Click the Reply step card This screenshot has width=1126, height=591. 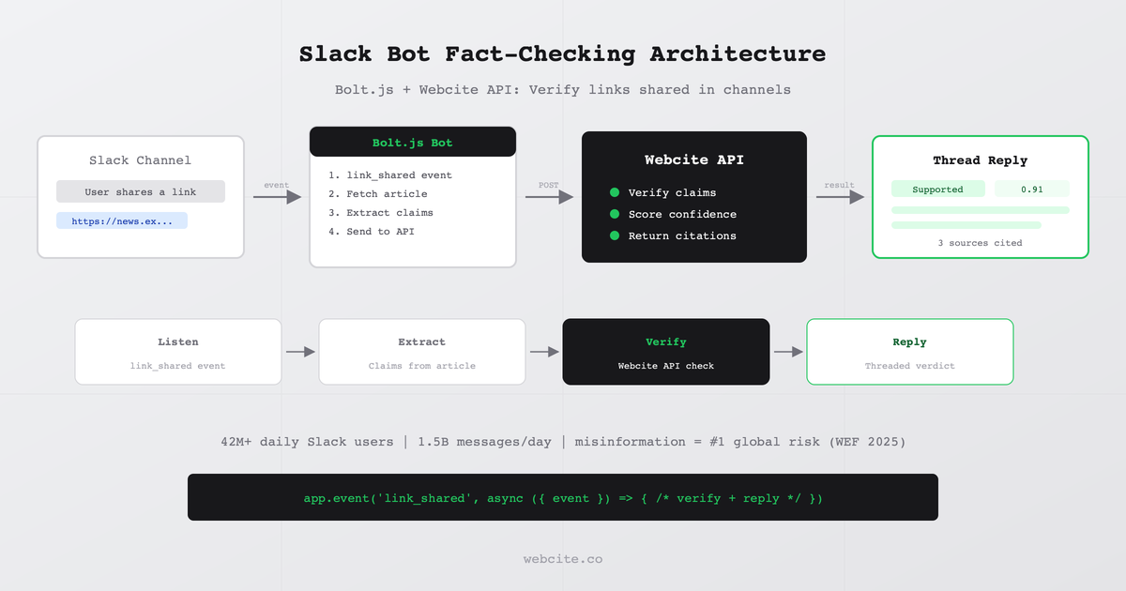(910, 352)
